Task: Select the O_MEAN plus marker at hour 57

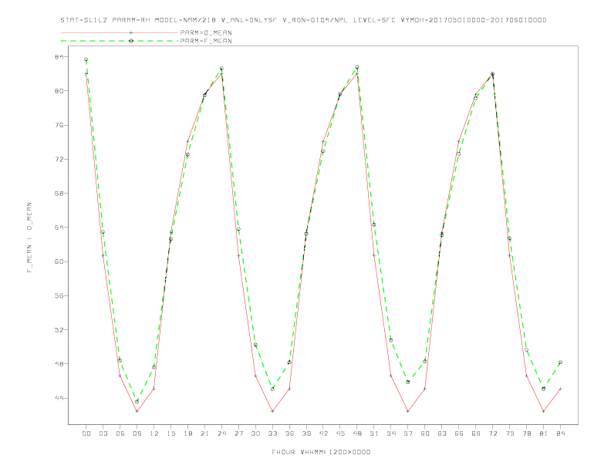Action: [x=408, y=411]
